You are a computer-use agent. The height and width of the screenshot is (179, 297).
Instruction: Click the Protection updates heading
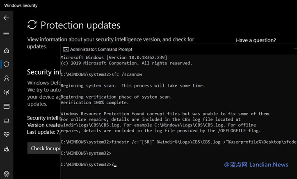(x=80, y=25)
